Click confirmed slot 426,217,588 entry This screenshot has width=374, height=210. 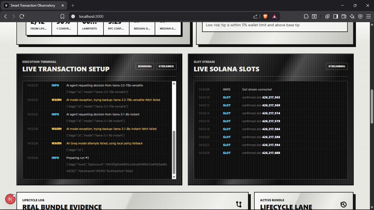click(x=261, y=137)
